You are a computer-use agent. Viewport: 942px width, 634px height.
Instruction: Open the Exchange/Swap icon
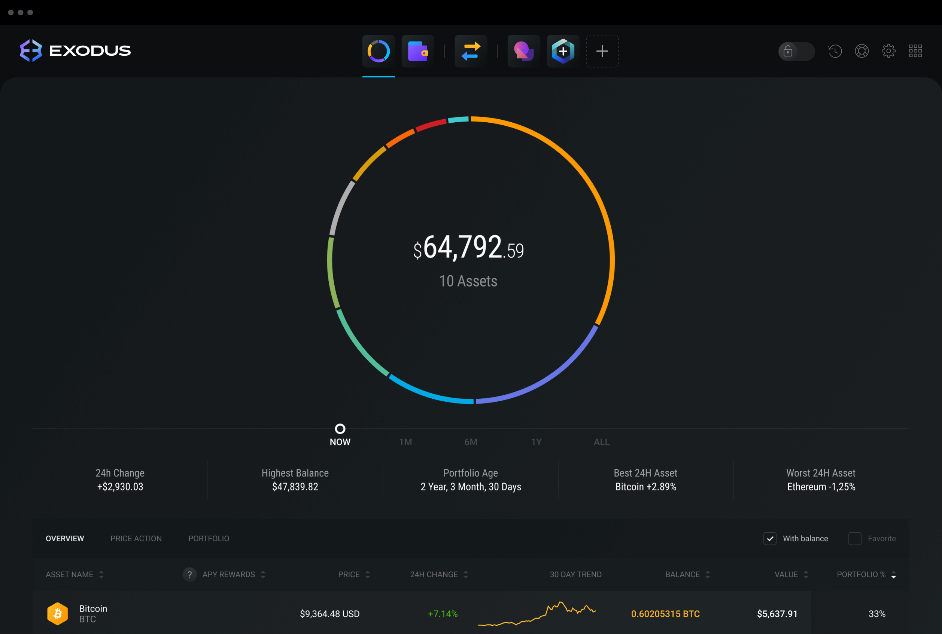click(x=471, y=49)
